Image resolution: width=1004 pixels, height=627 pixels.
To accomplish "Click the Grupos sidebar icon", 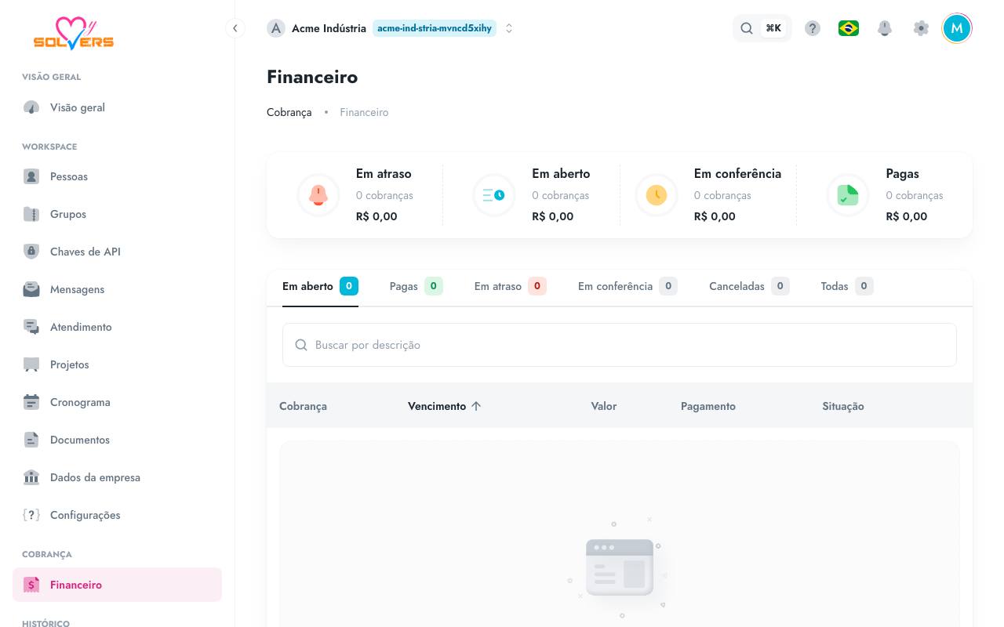I will [x=31, y=214].
